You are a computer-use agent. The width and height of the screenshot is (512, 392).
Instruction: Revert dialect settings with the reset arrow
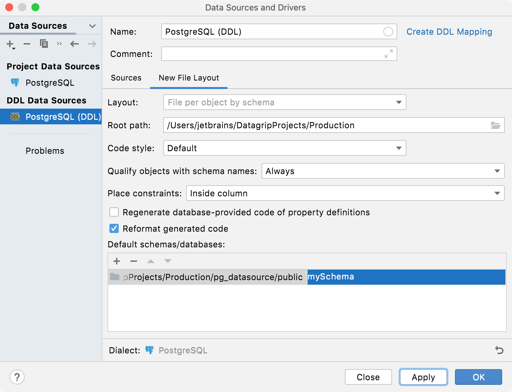pyautogui.click(x=499, y=350)
